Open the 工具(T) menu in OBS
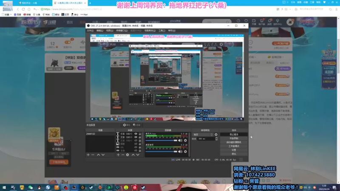 [162, 31]
